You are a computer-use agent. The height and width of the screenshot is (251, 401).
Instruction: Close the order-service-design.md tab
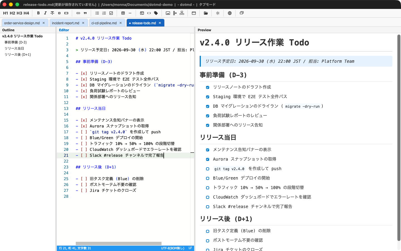[44, 23]
